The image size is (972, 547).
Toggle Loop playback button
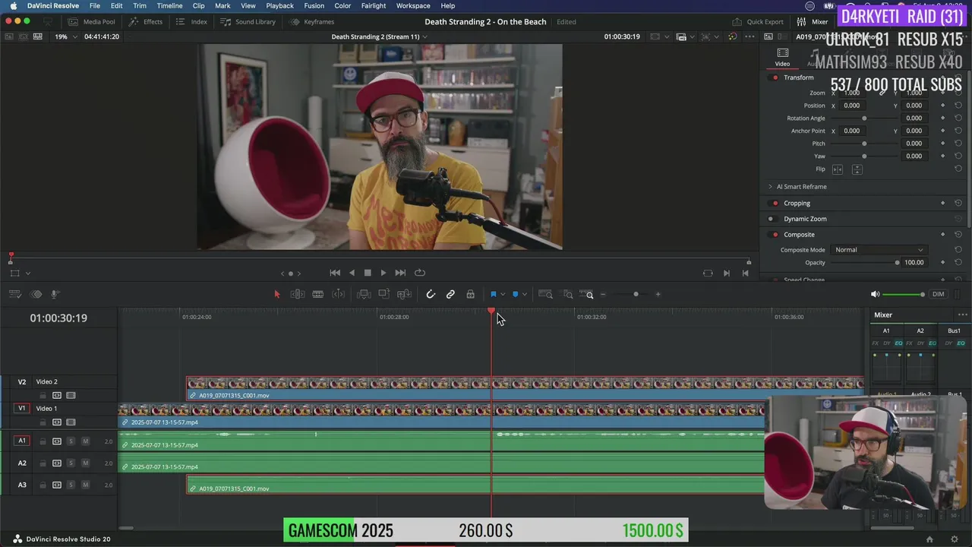pos(420,273)
